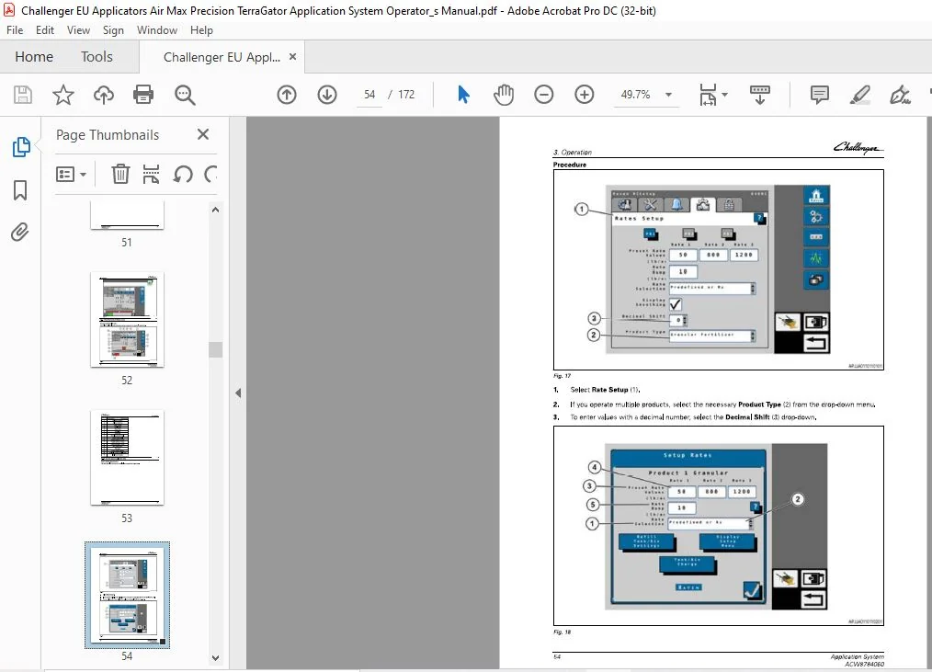This screenshot has width=932, height=672.
Task: Open page fit options dropdown arrow
Action: pyautogui.click(x=724, y=95)
